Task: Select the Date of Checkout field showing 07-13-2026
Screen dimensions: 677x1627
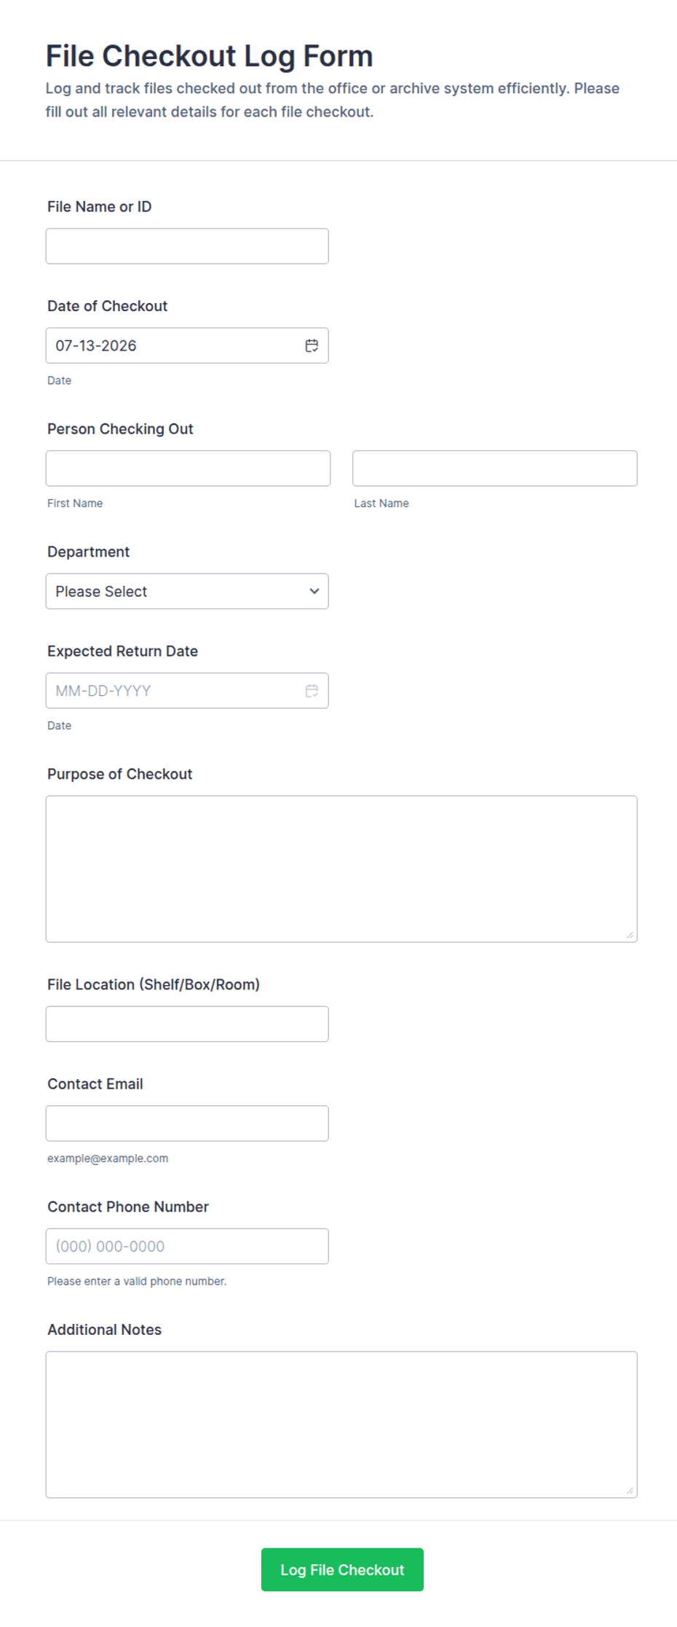Action: coord(187,345)
